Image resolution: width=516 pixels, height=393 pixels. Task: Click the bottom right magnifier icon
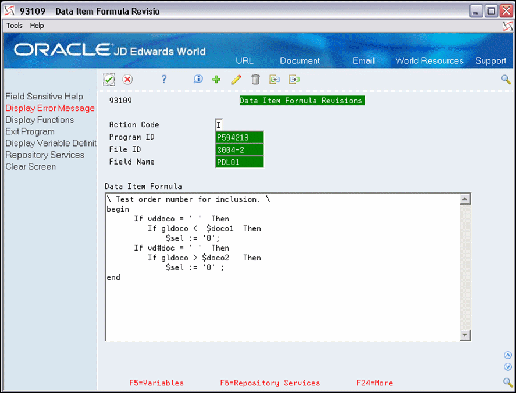508,381
